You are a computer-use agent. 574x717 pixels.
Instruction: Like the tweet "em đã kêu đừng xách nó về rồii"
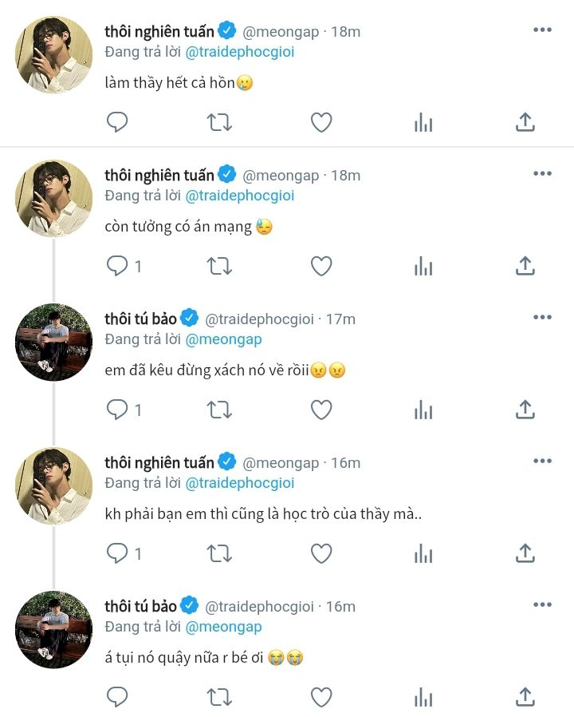pos(321,410)
